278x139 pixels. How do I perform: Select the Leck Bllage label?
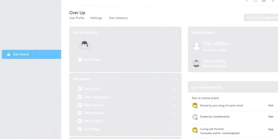tap(92, 129)
